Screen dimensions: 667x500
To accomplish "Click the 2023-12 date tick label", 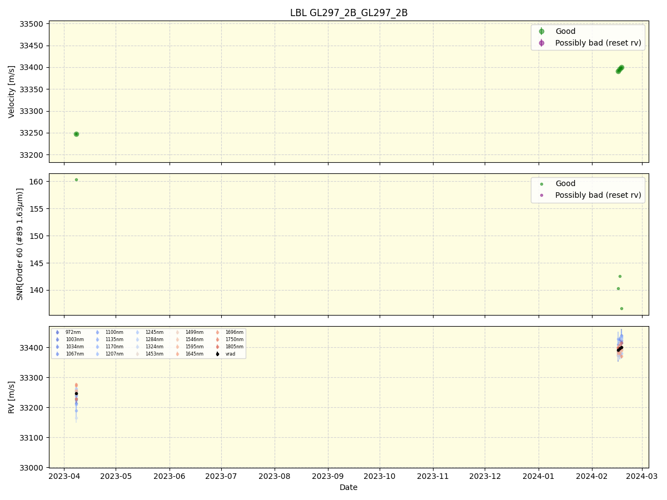I will (486, 476).
